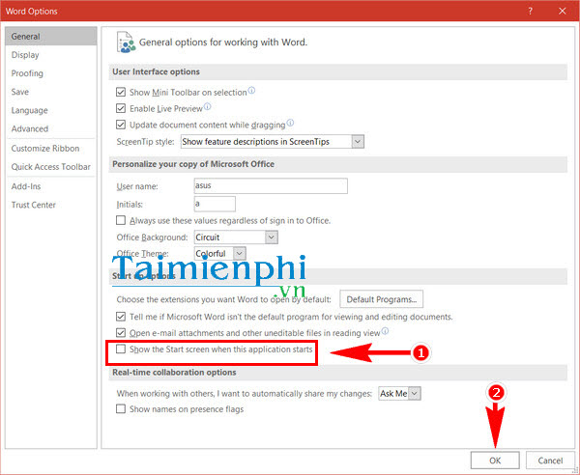Toggle Show Mini Toolbar on selection checkbox
Viewport: 580px width, 475px height.
click(x=121, y=92)
